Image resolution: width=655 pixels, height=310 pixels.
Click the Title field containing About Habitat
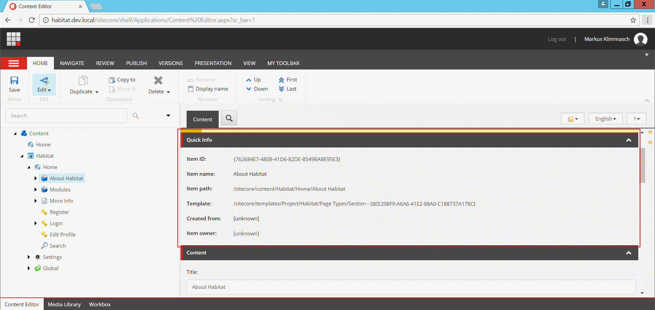pyautogui.click(x=411, y=287)
